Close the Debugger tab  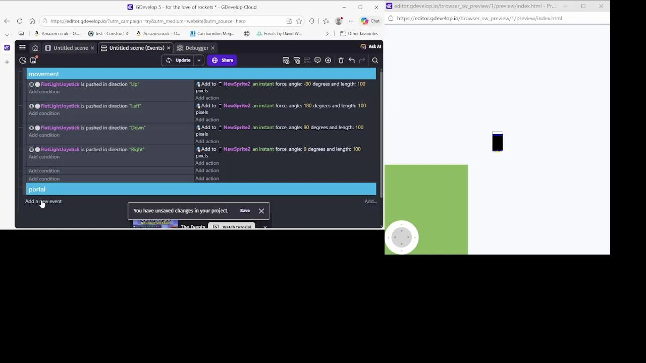(213, 48)
